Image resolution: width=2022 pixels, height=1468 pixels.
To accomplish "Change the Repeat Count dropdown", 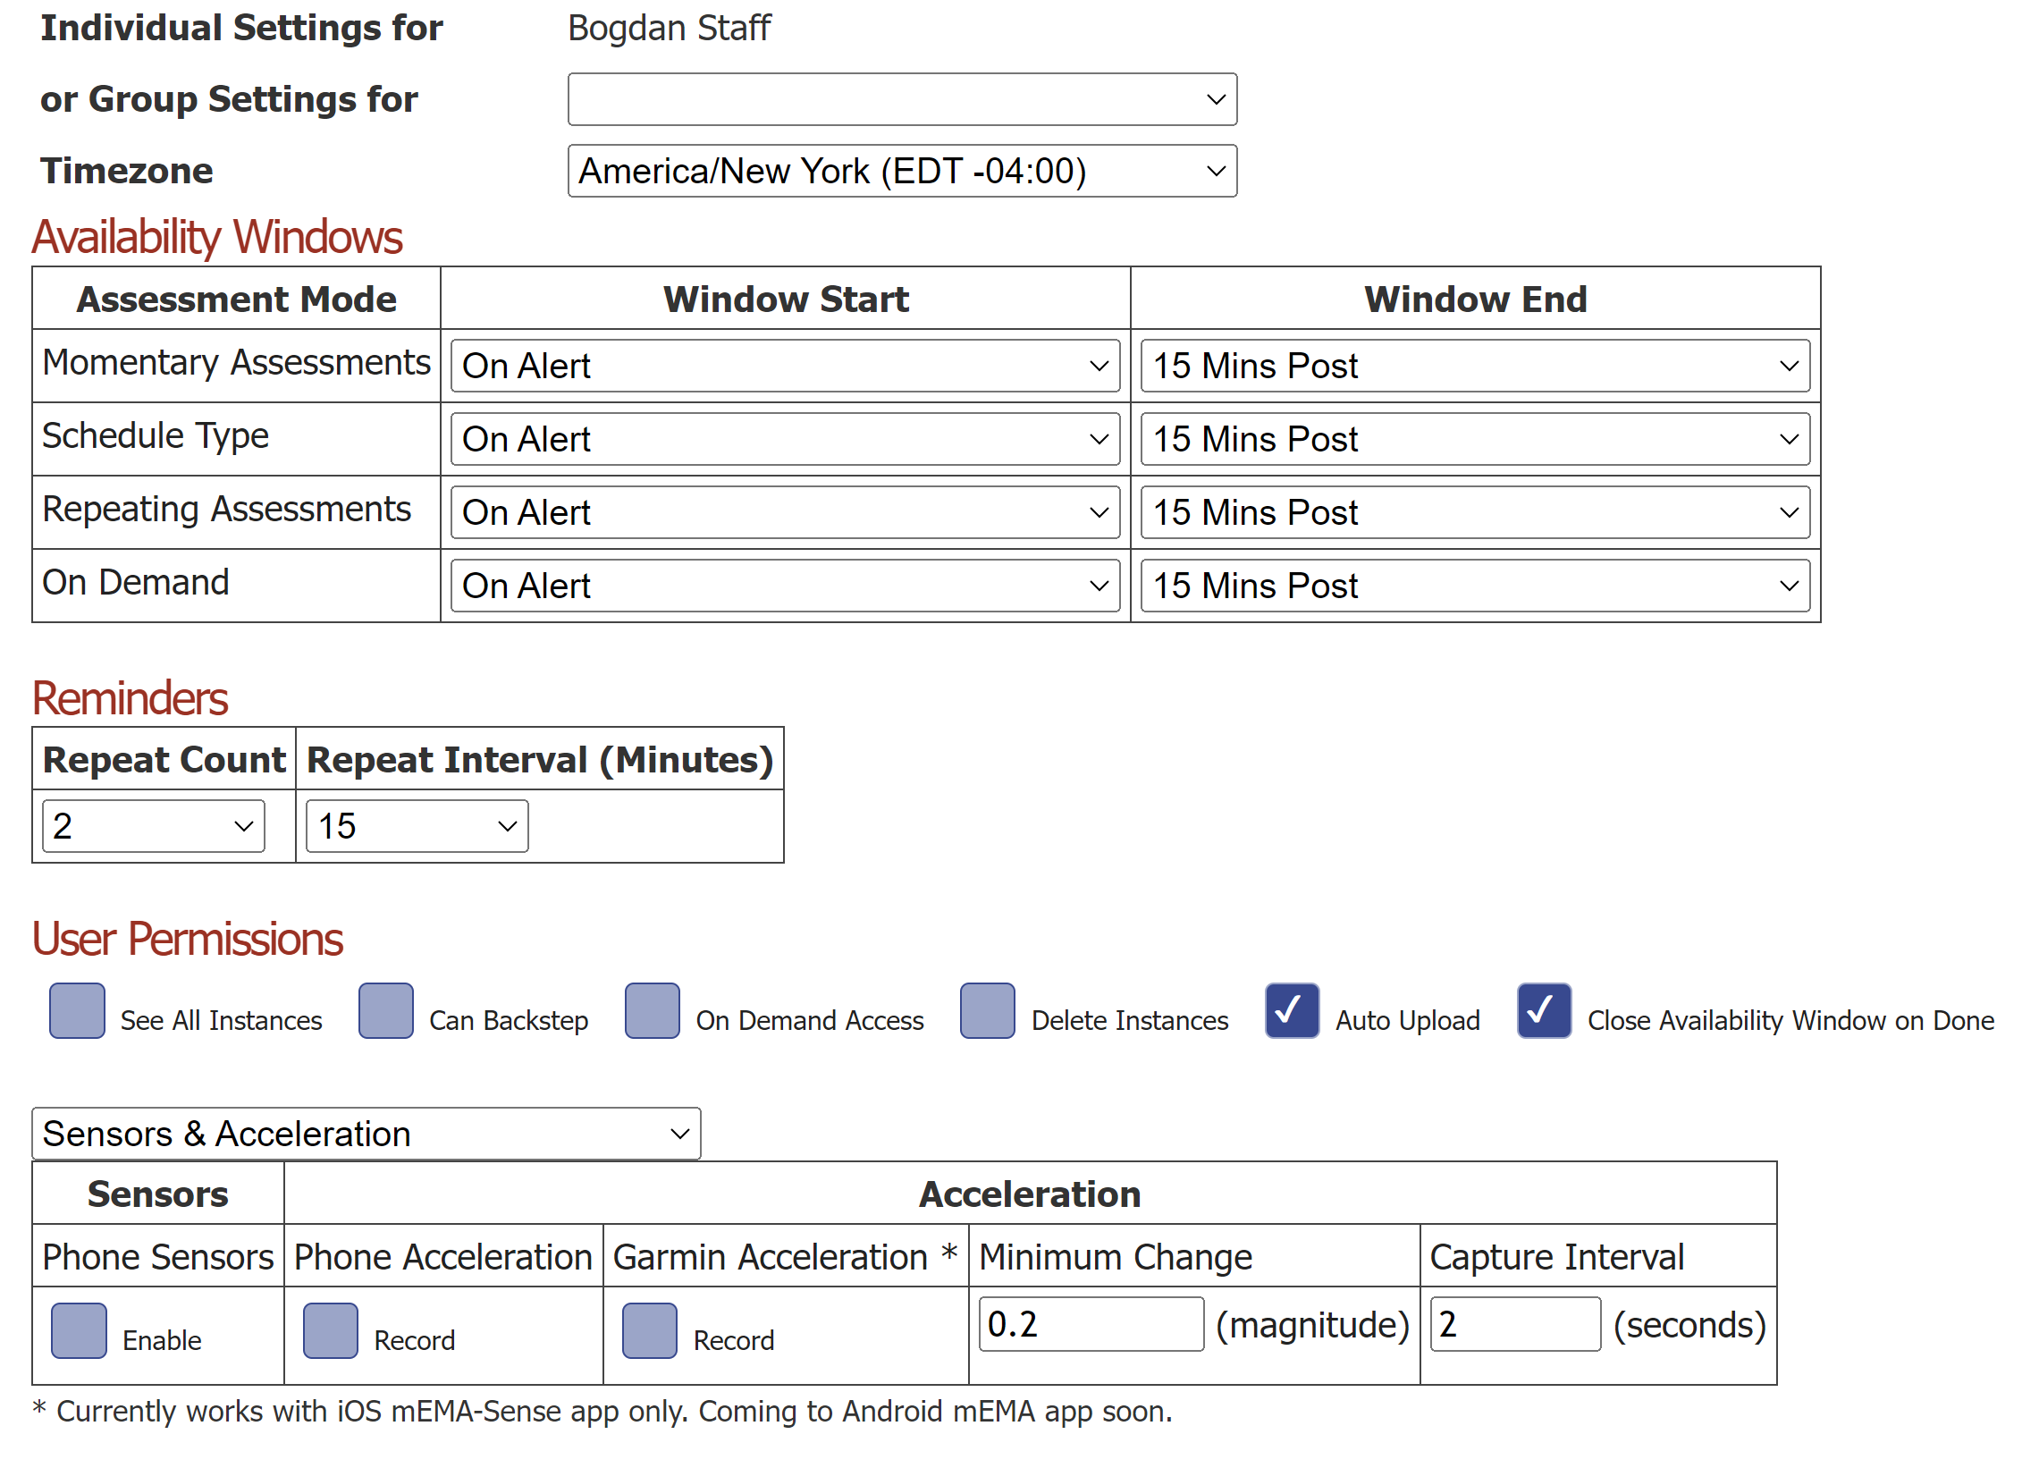I will (x=153, y=826).
